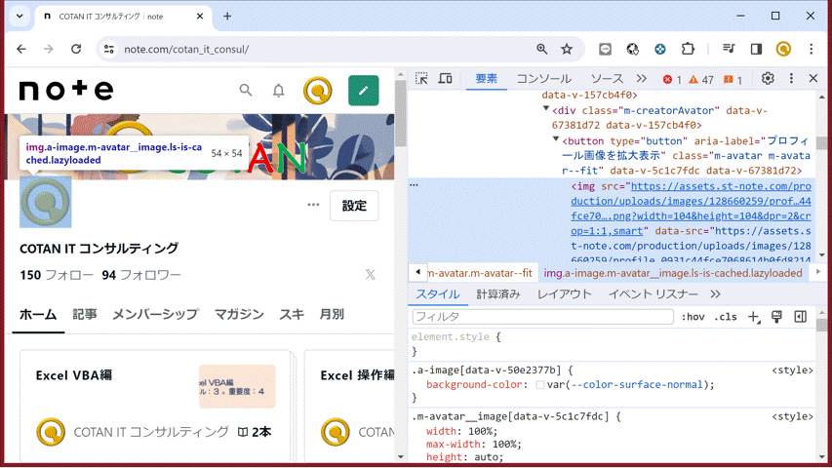
Task: Switch to the イベント リスナー pane tab
Action: (x=654, y=293)
